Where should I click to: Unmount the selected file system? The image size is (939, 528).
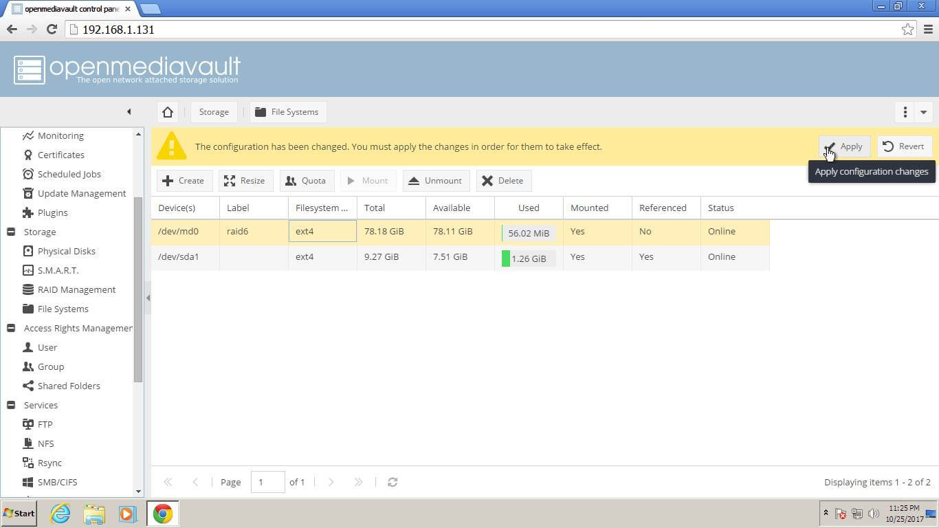point(436,181)
